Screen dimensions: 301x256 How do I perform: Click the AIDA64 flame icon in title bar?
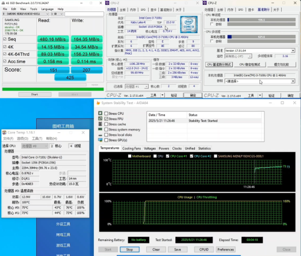click(98, 103)
